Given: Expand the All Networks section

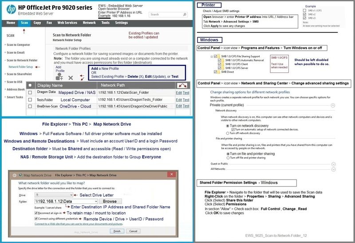Looking at the screenshot, I should tap(333, 169).
